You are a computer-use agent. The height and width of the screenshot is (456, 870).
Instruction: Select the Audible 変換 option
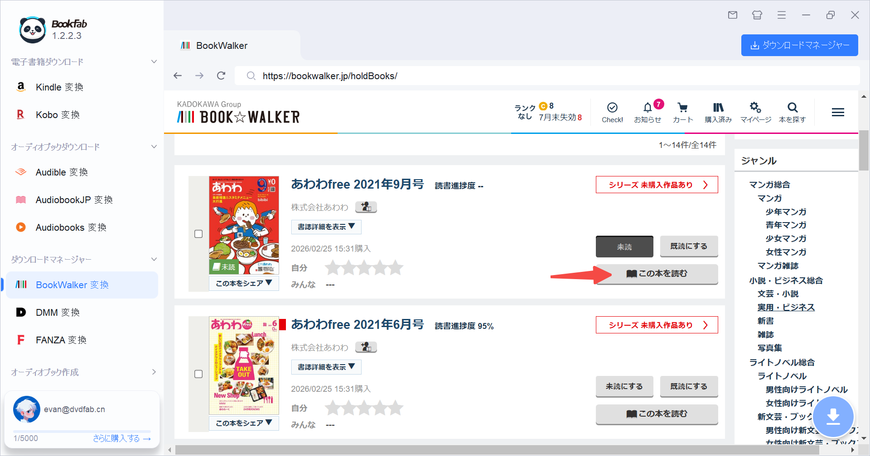pos(61,172)
